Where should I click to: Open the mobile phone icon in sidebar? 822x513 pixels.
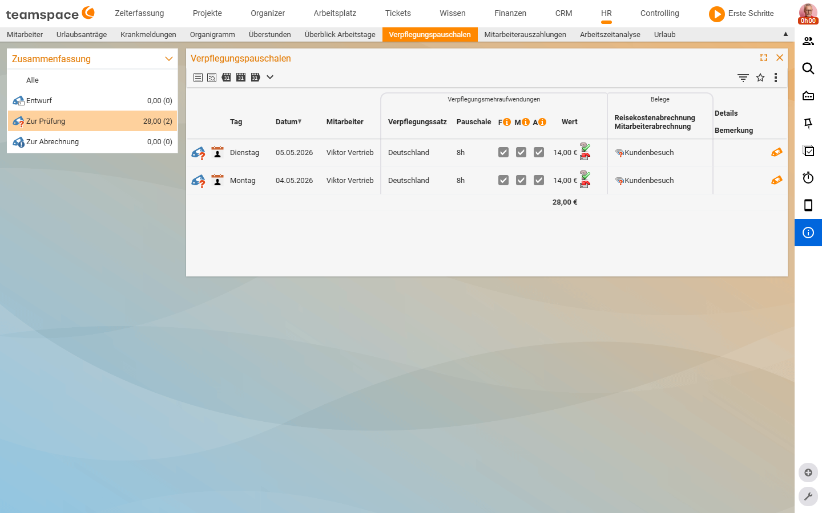coord(808,205)
